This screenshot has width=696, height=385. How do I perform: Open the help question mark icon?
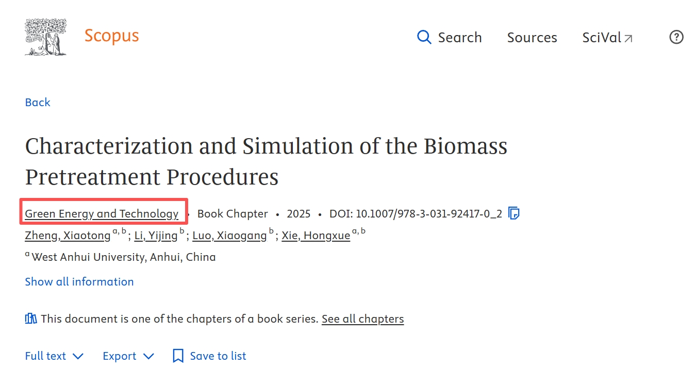pyautogui.click(x=676, y=37)
